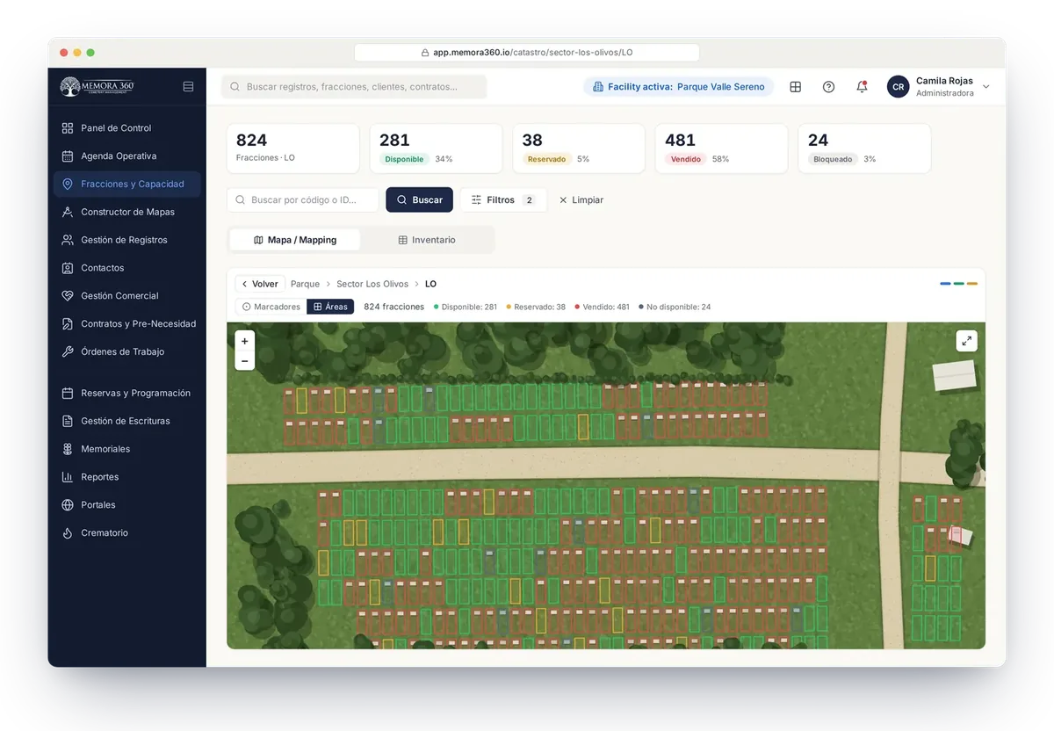This screenshot has width=1054, height=731.
Task: Zoom in on the map with plus
Action: pos(244,341)
